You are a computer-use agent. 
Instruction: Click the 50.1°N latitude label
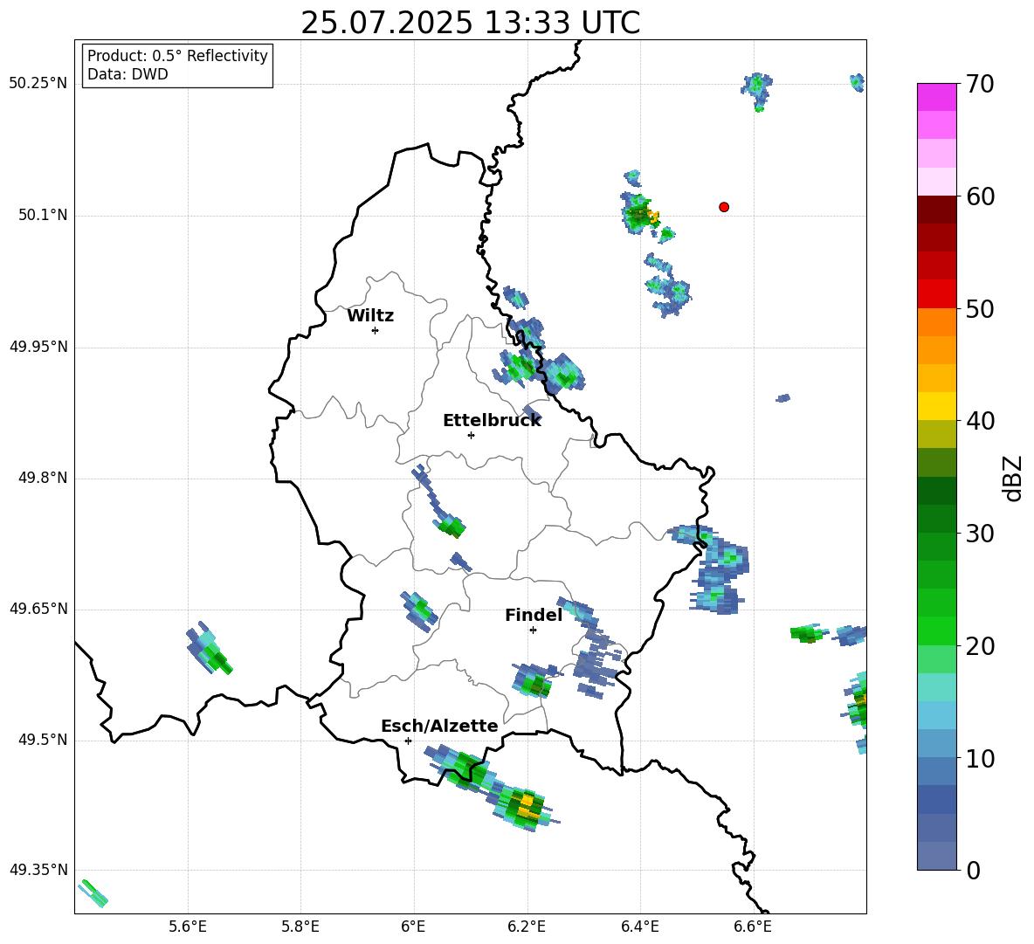[x=43, y=216]
